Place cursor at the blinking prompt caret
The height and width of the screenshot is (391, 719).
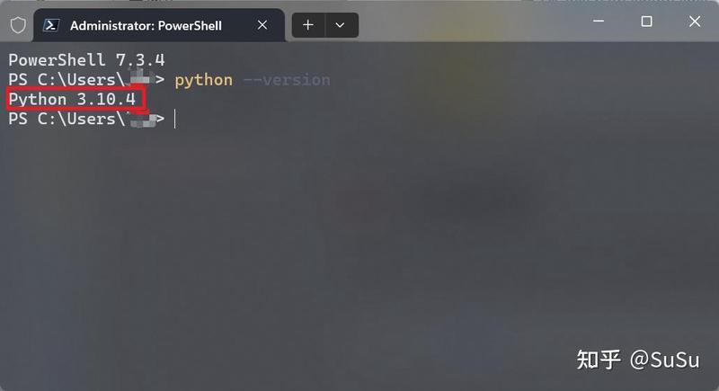point(175,120)
